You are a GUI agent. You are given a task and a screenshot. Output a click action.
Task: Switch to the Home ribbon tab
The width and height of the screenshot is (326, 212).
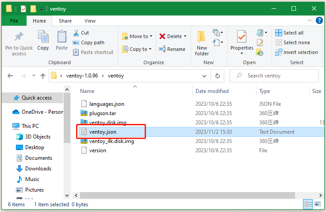coord(39,21)
